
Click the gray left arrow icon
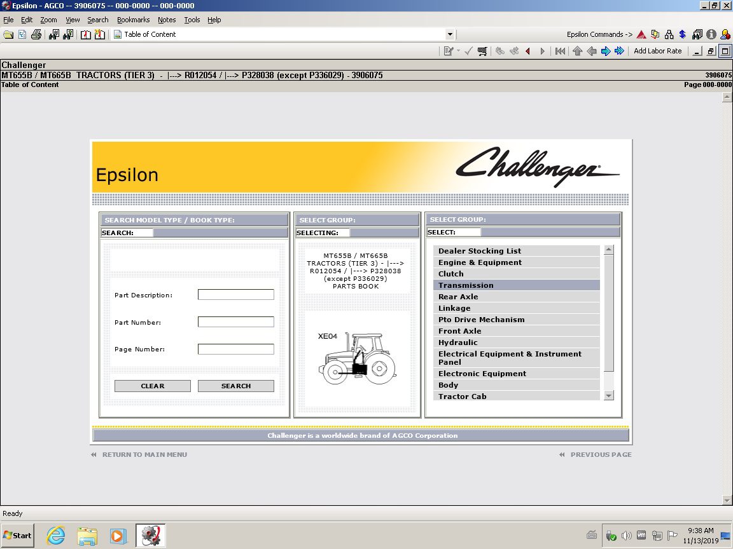591,51
